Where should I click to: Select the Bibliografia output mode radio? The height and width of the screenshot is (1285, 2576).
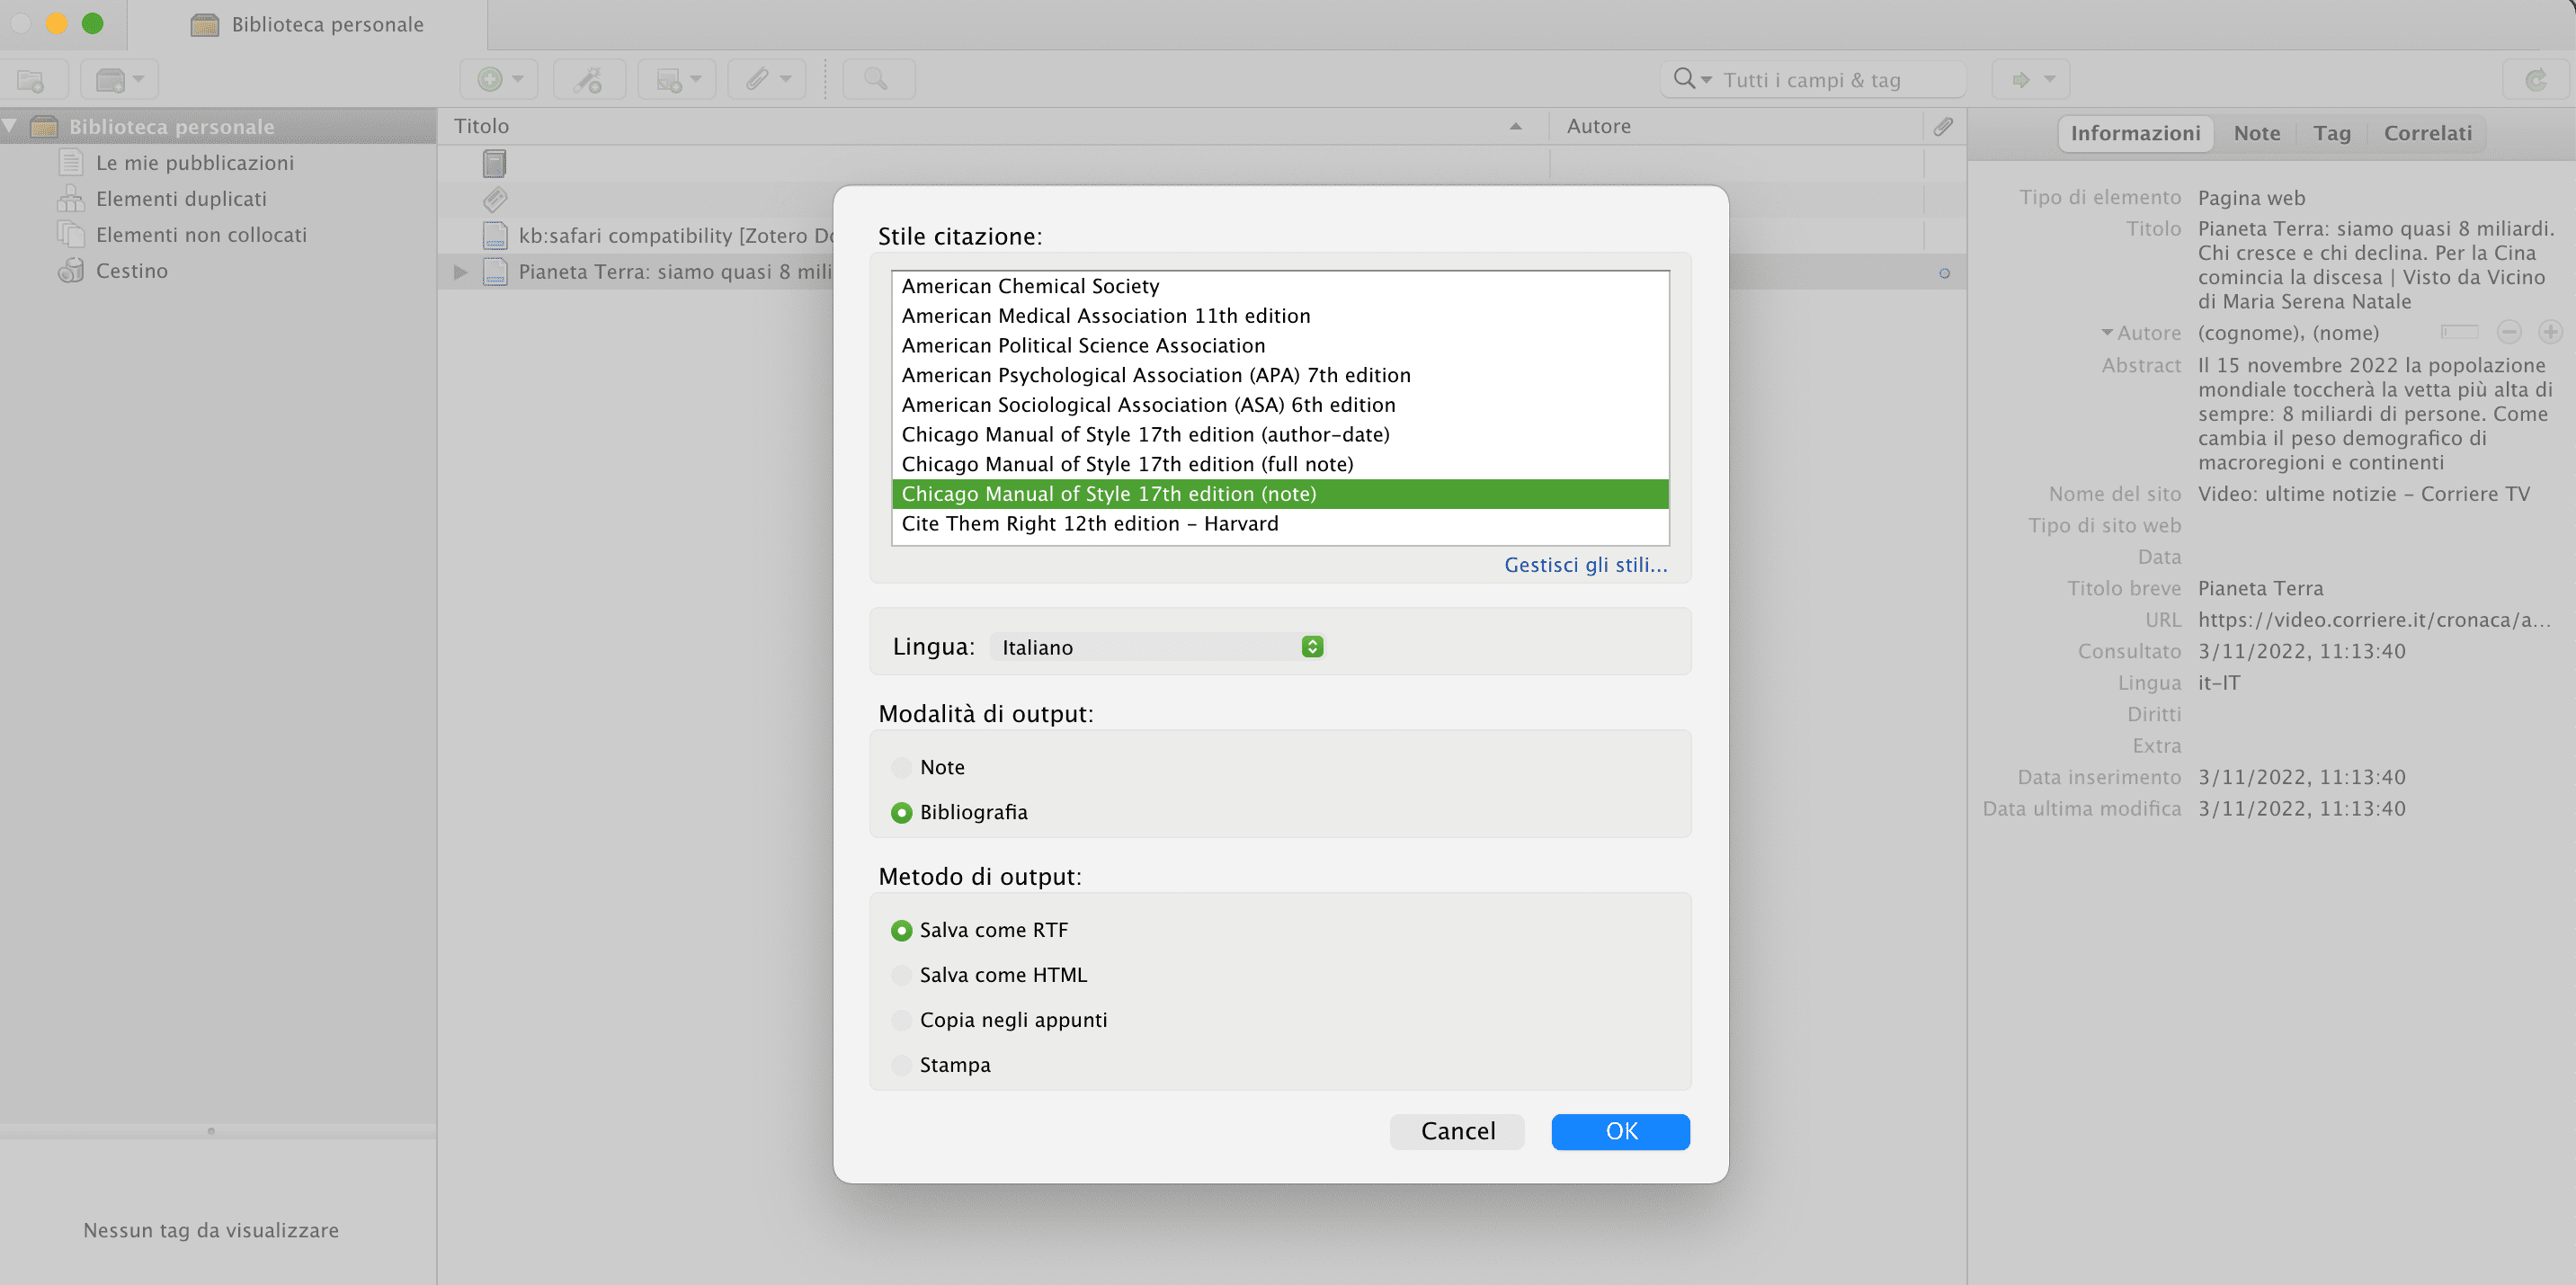pyautogui.click(x=901, y=812)
